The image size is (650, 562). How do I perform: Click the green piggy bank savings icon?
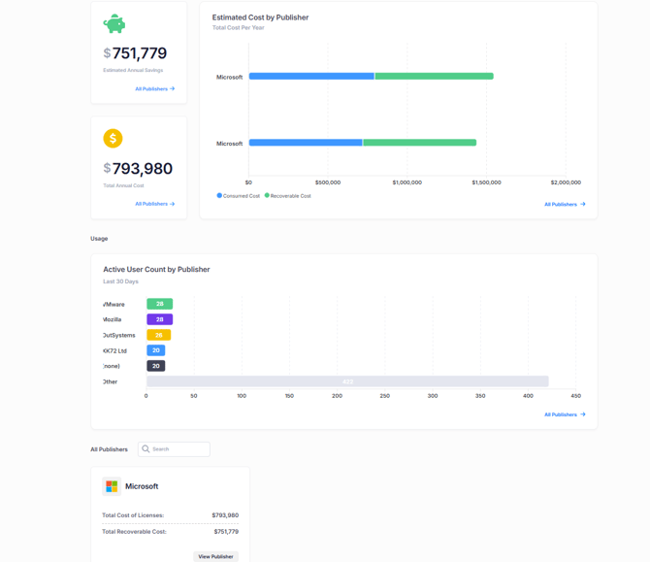114,23
